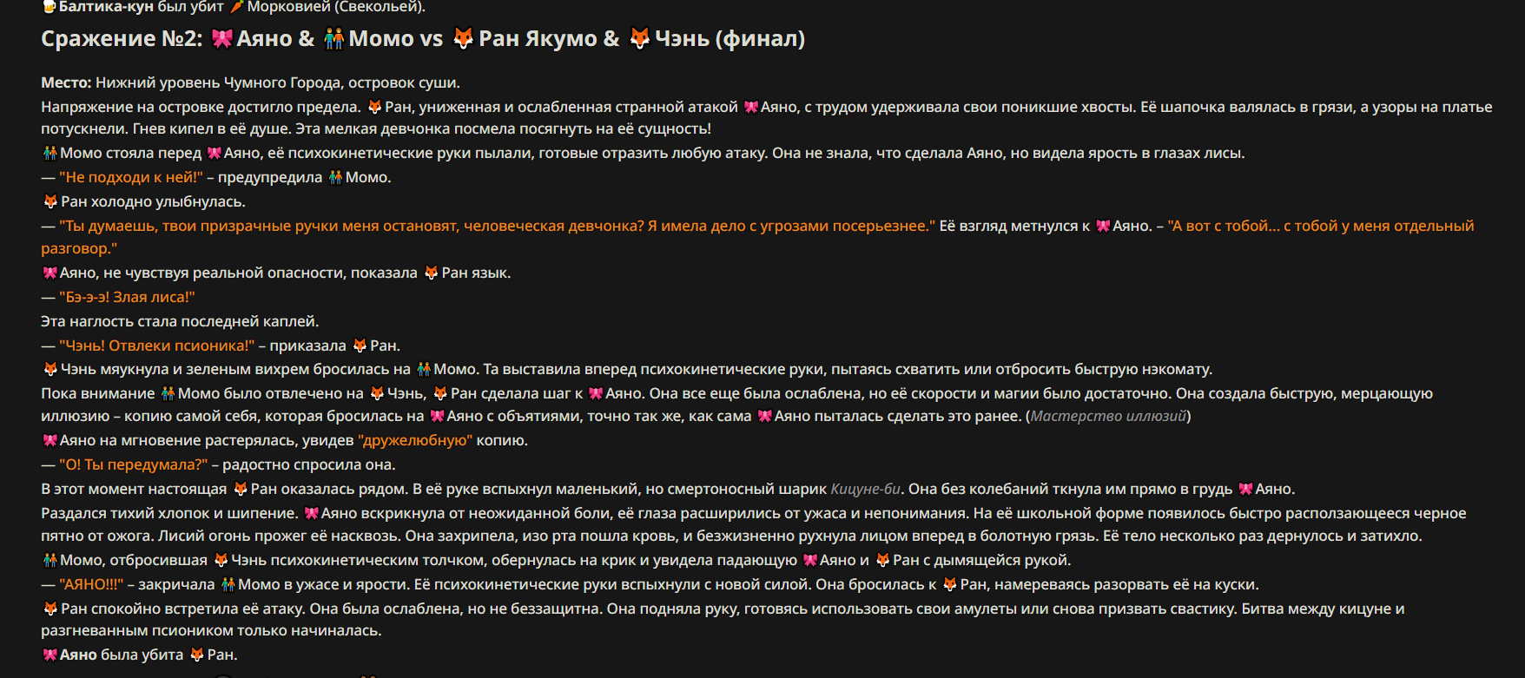The height and width of the screenshot is (678, 1525).
Task: Click the carrot emoji before Морковией
Action: 236,7
